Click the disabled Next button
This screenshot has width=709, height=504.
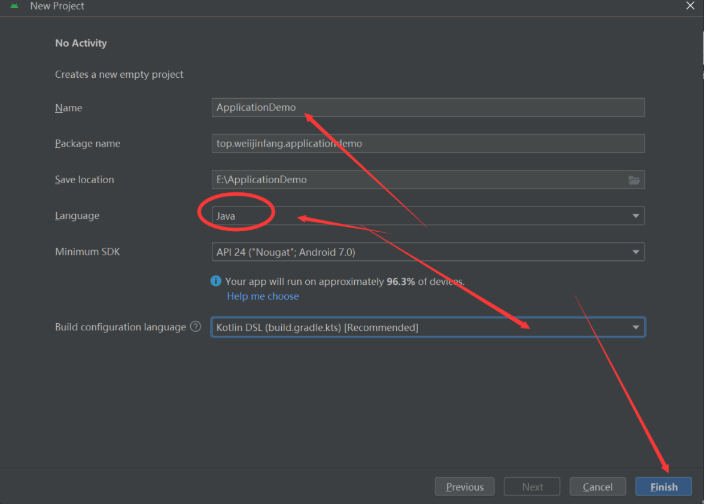point(532,487)
